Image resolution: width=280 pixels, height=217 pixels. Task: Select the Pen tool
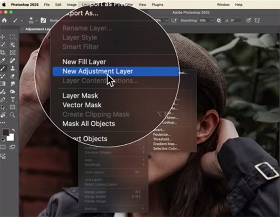pyautogui.click(x=3, y=99)
